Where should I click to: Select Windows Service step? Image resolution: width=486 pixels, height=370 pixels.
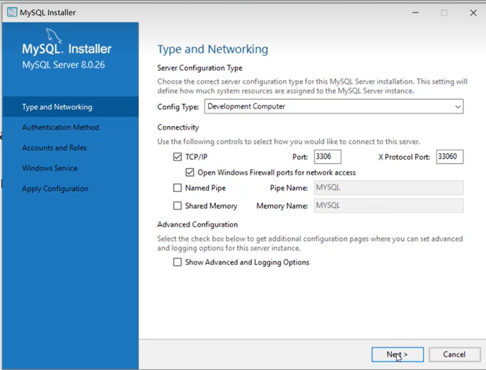50,168
